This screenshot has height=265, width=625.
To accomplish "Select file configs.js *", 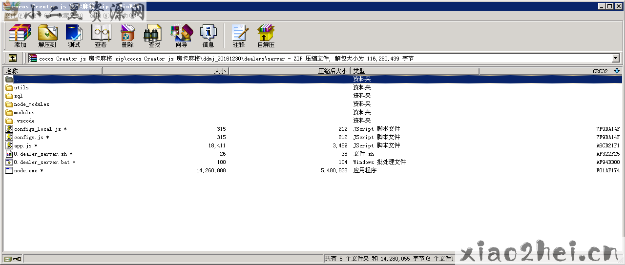I will point(32,137).
